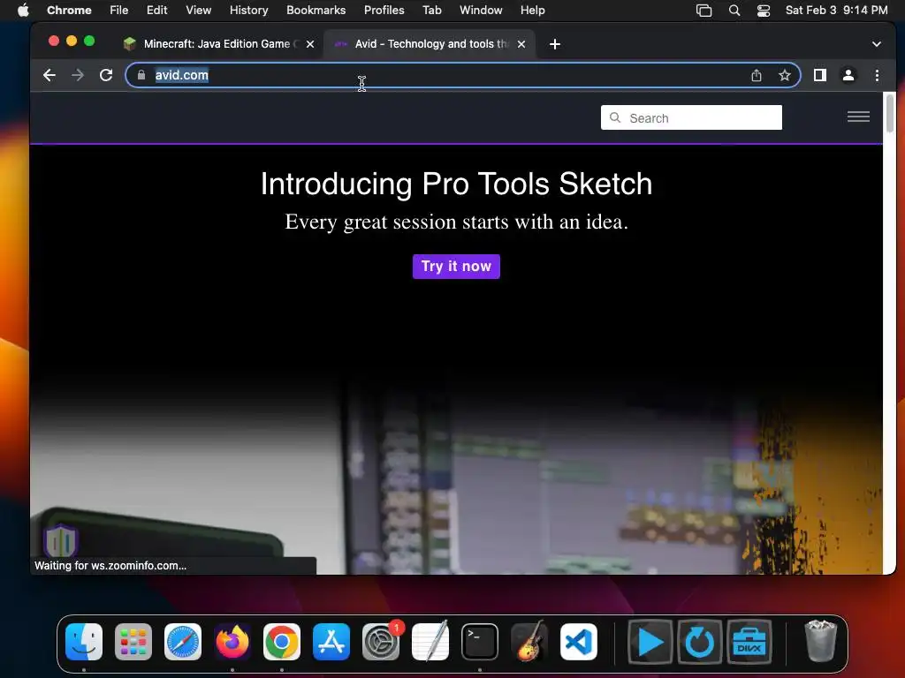The width and height of the screenshot is (905, 678).
Task: Click the page's vertical scrollbar thumb
Action: (x=889, y=113)
